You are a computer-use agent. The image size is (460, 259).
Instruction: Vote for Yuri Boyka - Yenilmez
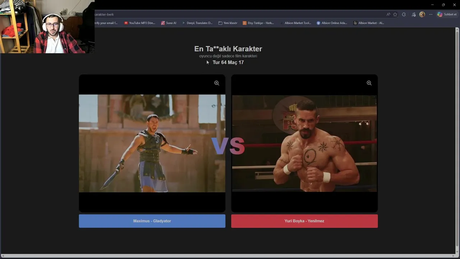304,221
